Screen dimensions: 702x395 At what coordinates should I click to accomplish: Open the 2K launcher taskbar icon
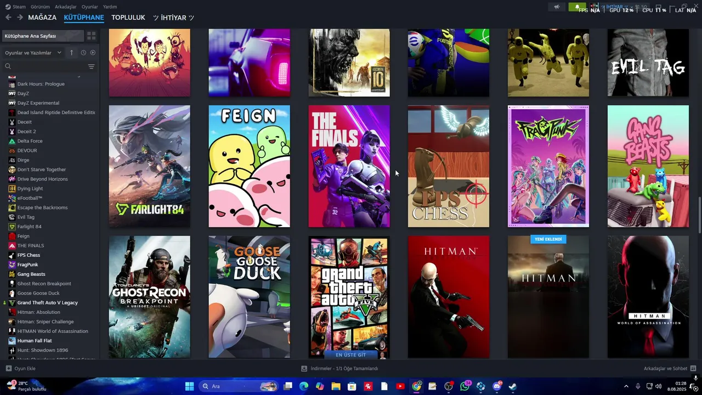click(x=368, y=386)
